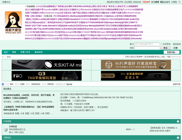Click the 论坛 breadcrumb link

click(x=9, y=57)
